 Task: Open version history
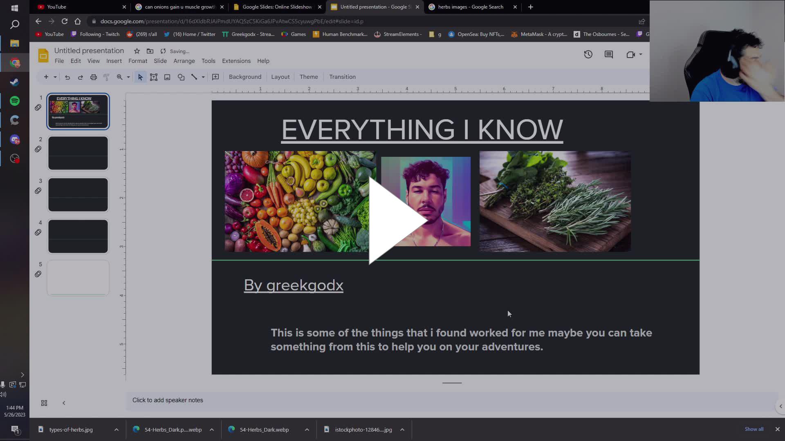(588, 54)
